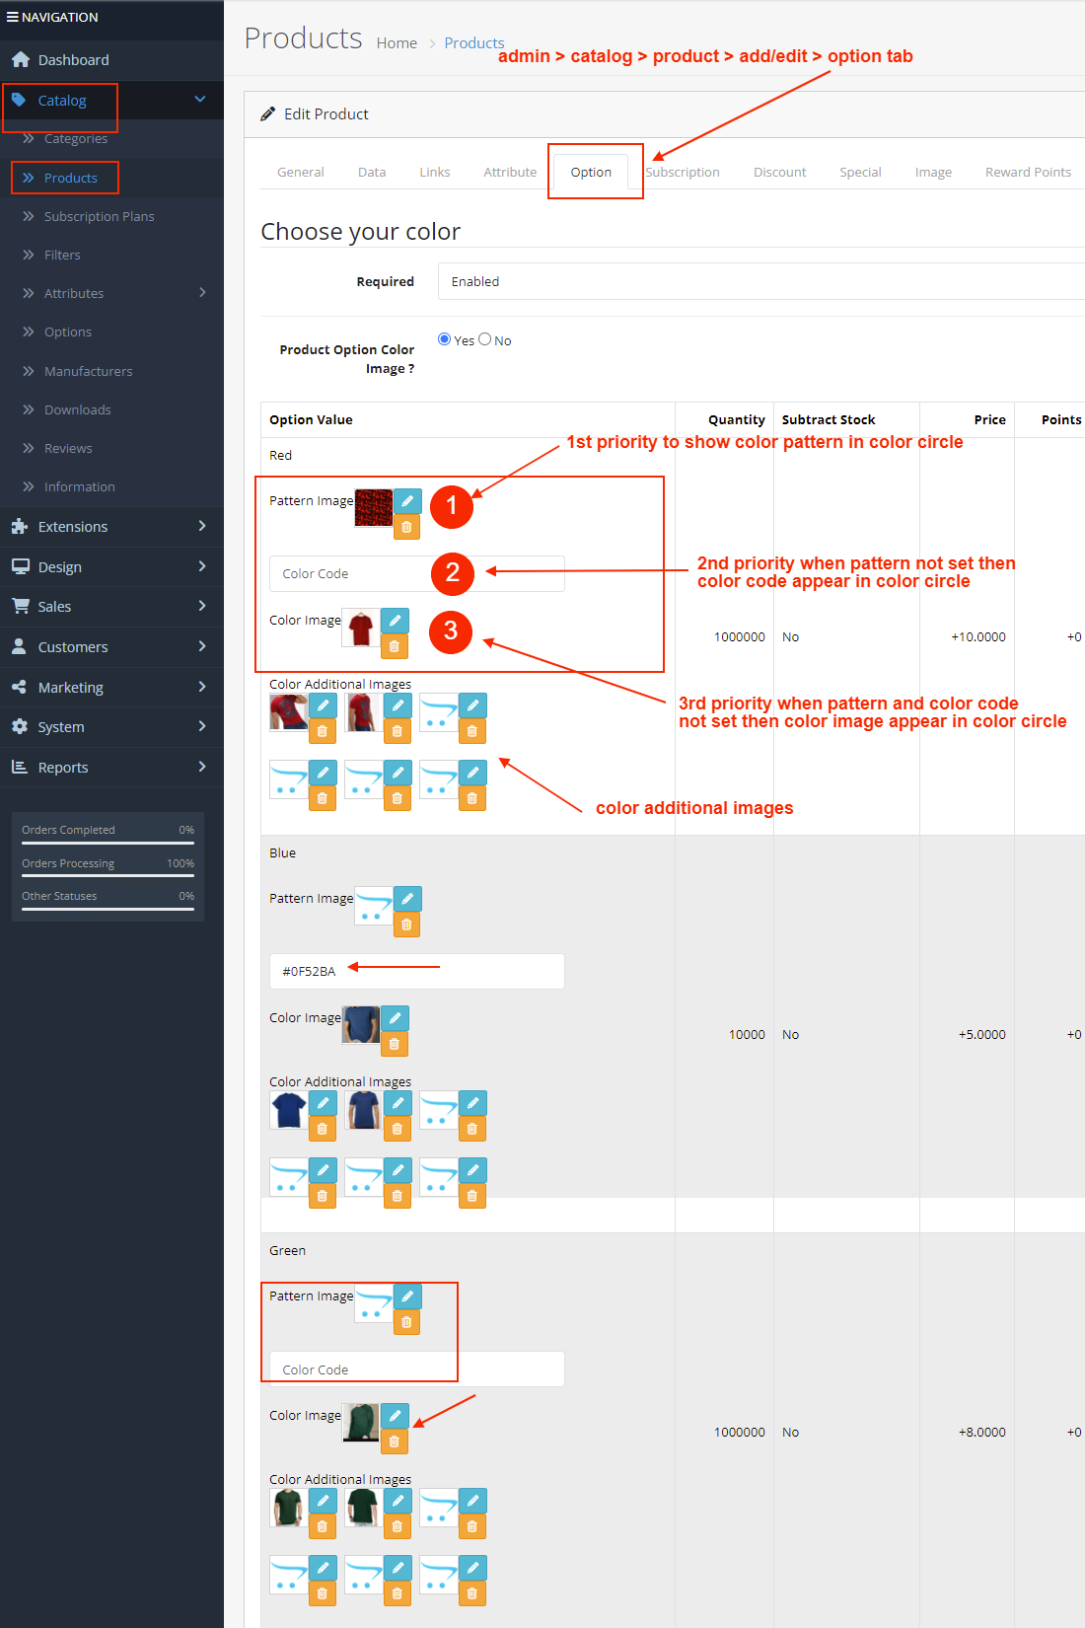Image resolution: width=1085 pixels, height=1628 pixels.
Task: Open the Attribute tab
Action: pyautogui.click(x=510, y=172)
